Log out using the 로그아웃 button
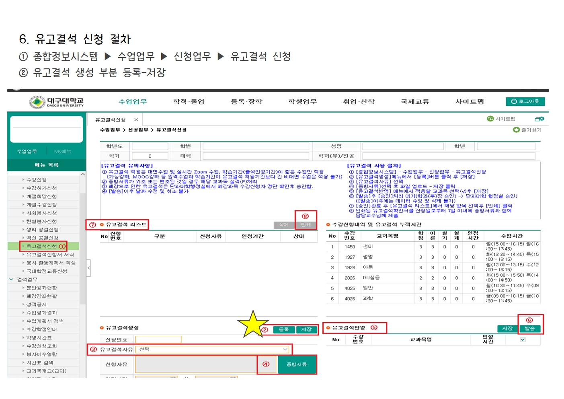This screenshot has width=564, height=399. point(525,101)
